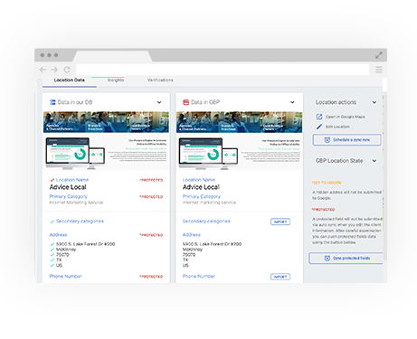
Task: Open the browser hamburger menu
Action: point(379,70)
